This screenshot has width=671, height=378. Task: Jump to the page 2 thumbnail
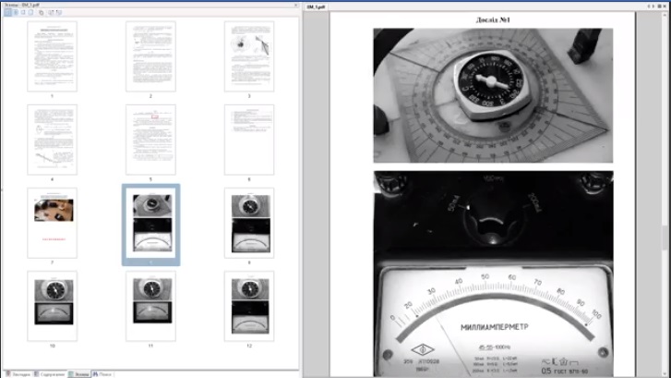tap(150, 55)
